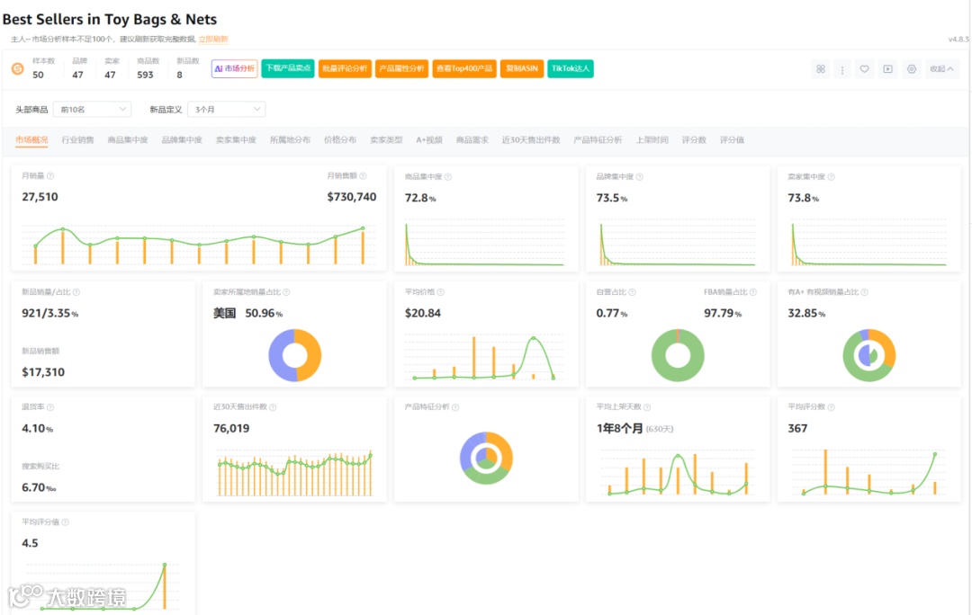The image size is (972, 615).
Task: Click help icon beside 商品集中度 card title
Action: (x=448, y=177)
